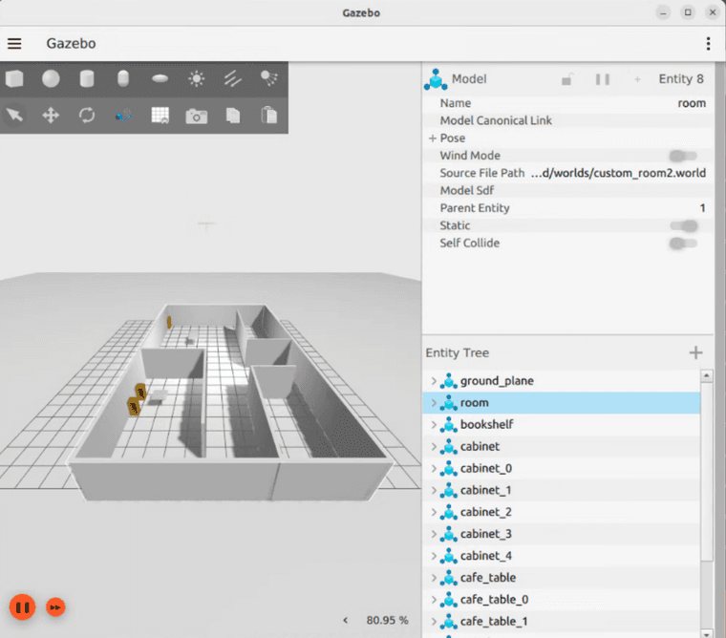Click the room walls in 3D scene
The width and height of the screenshot is (726, 638).
pos(176,479)
